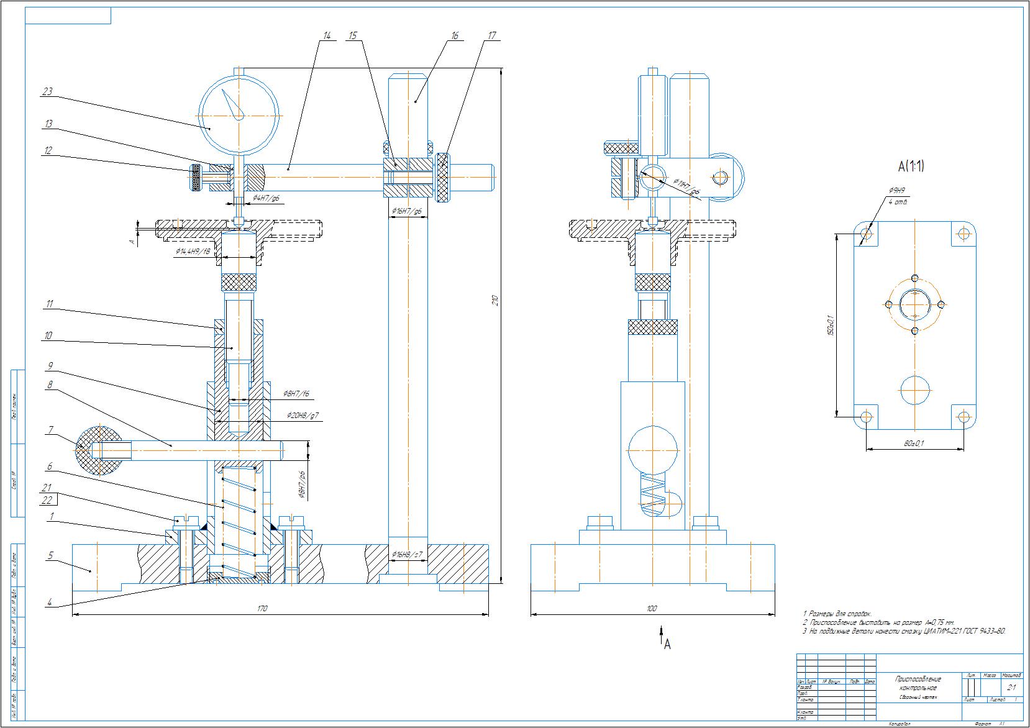Screen dimensions: 1030x728
Task: Click the 100 side view width dimension
Action: click(651, 608)
